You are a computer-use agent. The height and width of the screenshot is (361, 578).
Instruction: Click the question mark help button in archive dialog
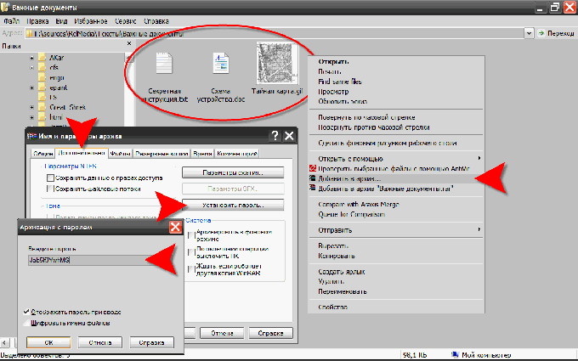(x=275, y=136)
